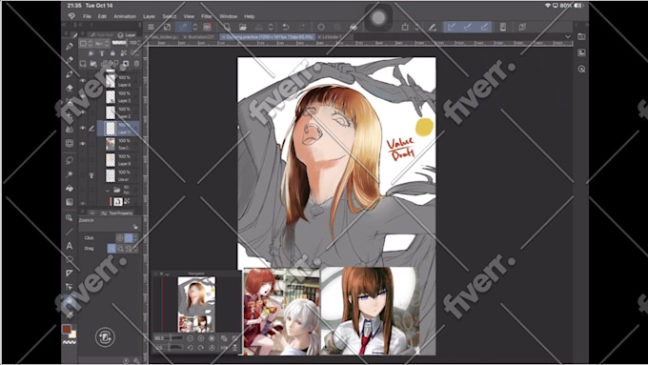Toggle middle snap button in command bar
The height and width of the screenshot is (365, 648).
467,28
